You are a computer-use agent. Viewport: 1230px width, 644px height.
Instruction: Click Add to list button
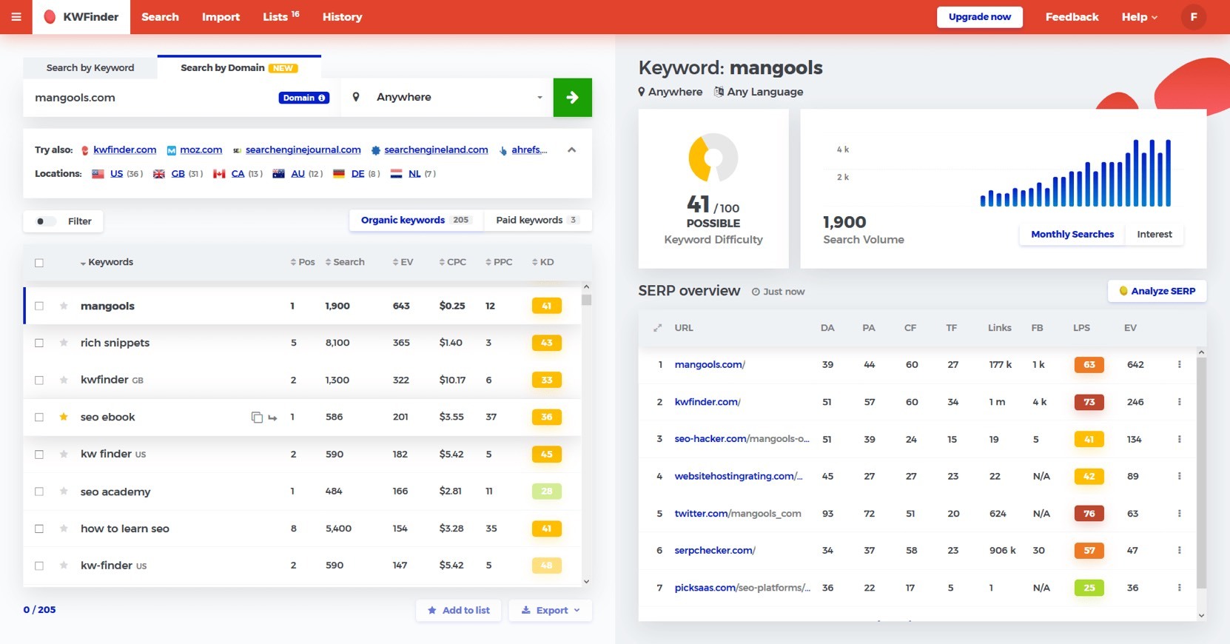458,610
